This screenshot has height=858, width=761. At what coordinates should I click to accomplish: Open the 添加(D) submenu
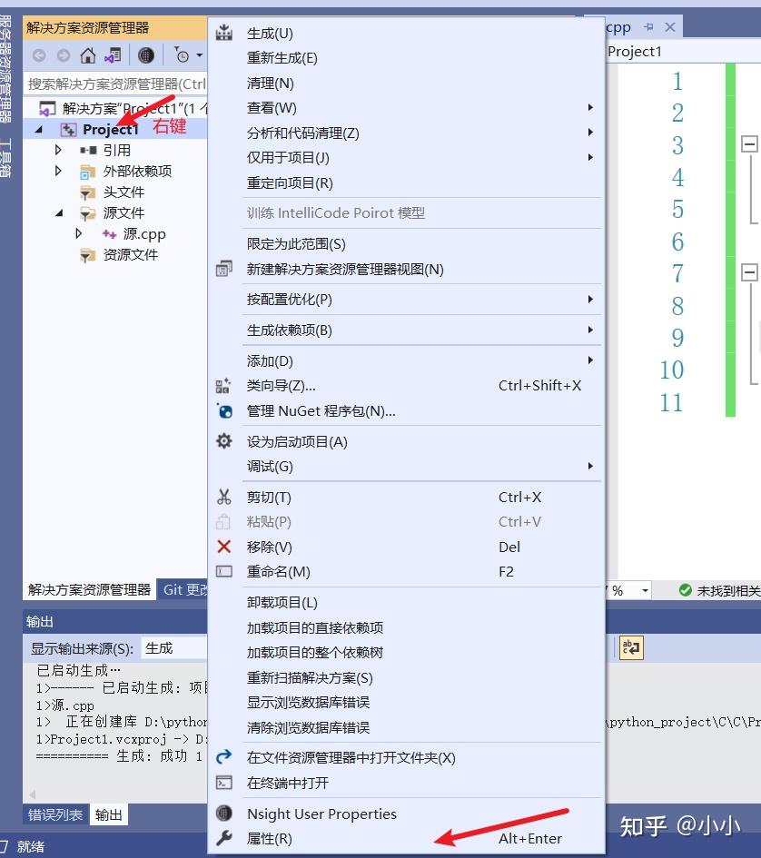tap(406, 360)
